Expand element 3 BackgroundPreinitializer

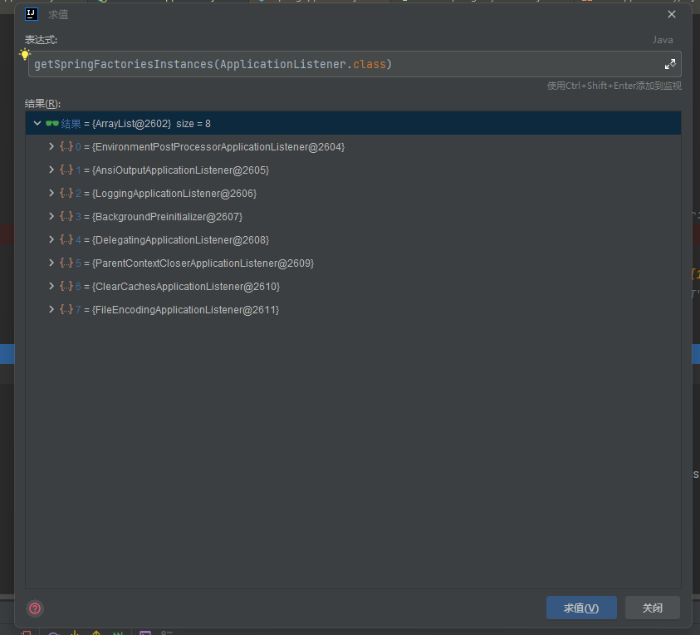[x=51, y=216]
